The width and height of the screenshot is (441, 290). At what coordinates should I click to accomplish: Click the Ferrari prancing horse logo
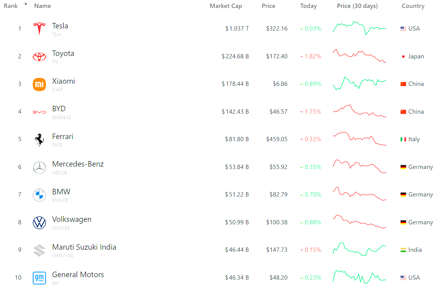coord(39,140)
